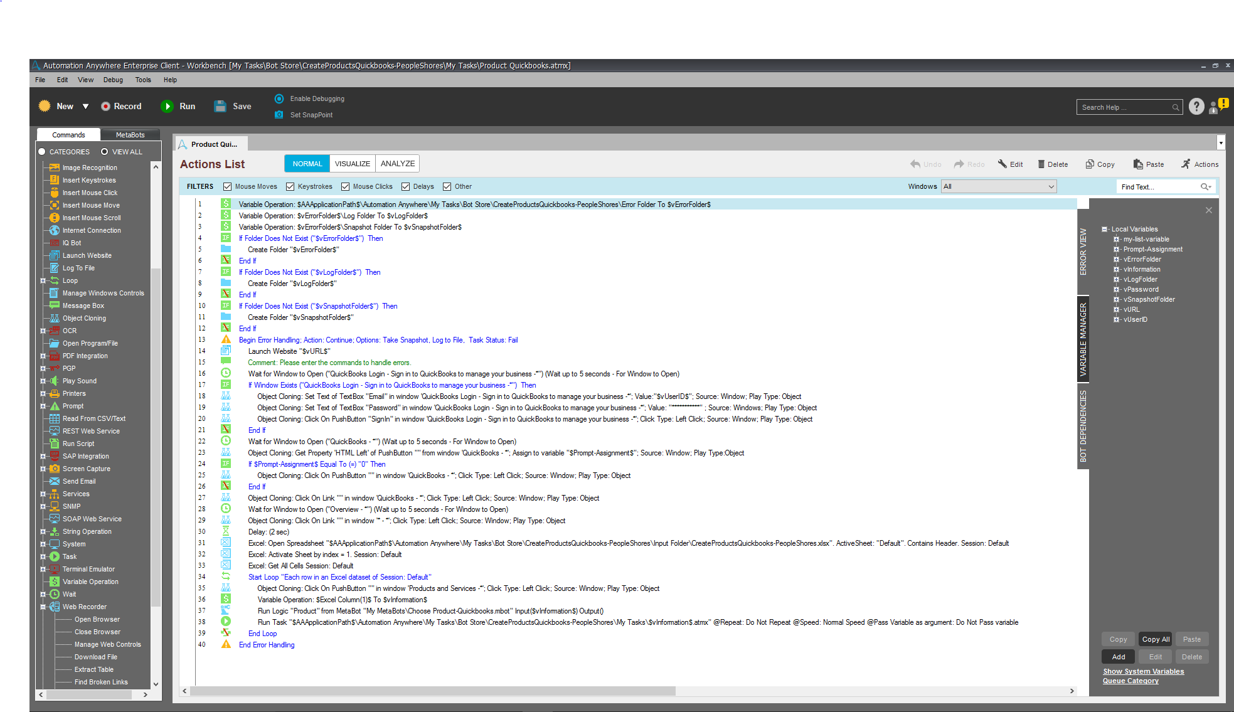
Task: Click the Set SnapPoint camera icon
Action: tap(279, 115)
